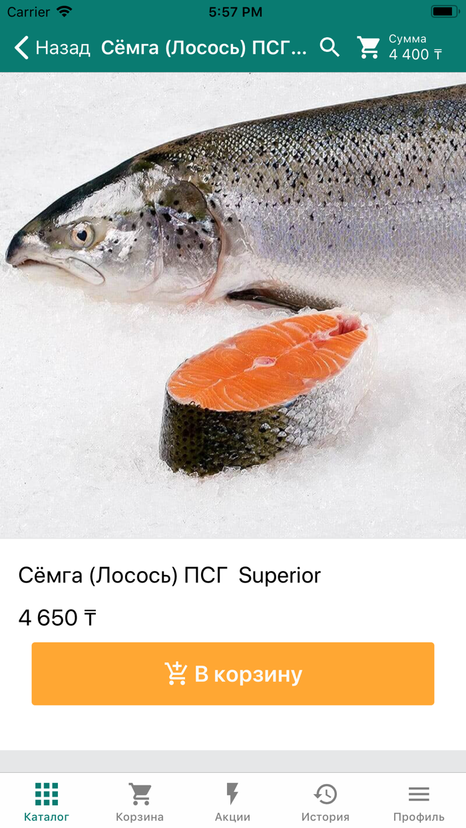Tap the back chevron arrow icon
The image size is (466, 828).
(21, 47)
